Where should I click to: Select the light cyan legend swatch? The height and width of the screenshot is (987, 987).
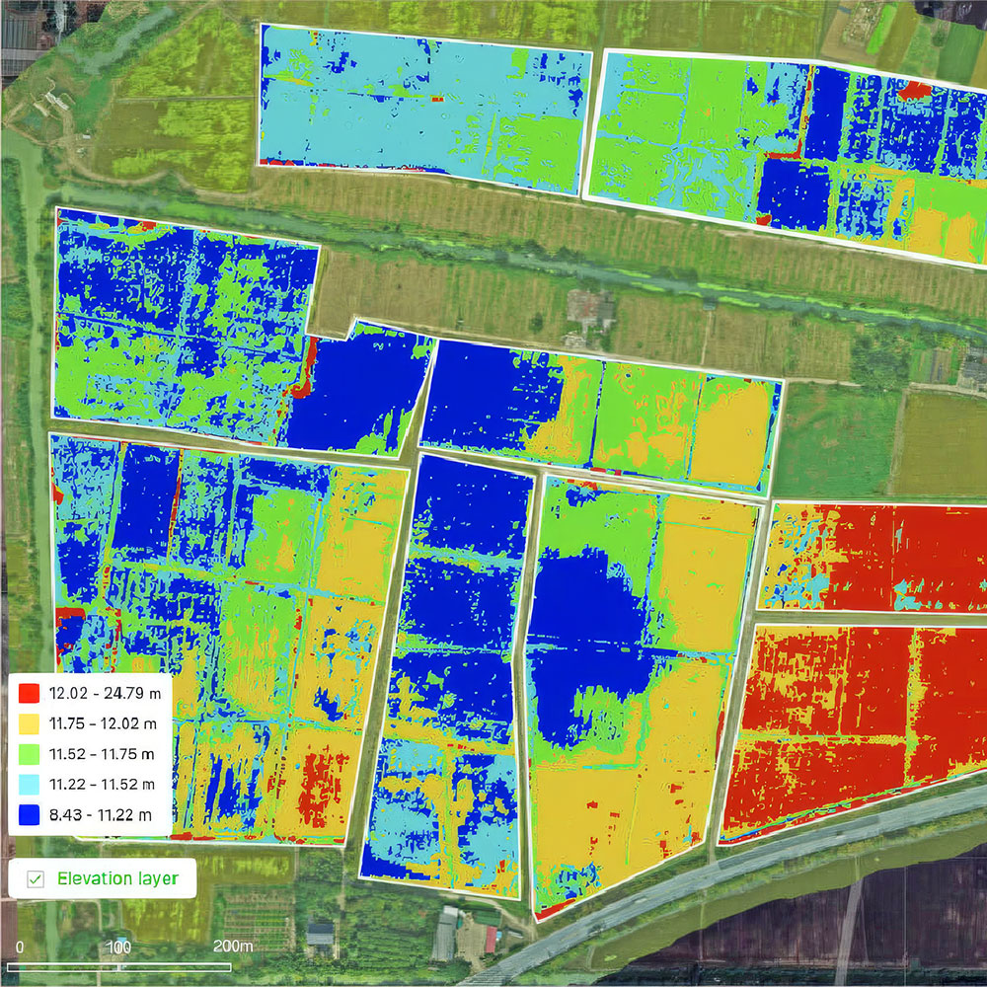point(31,784)
